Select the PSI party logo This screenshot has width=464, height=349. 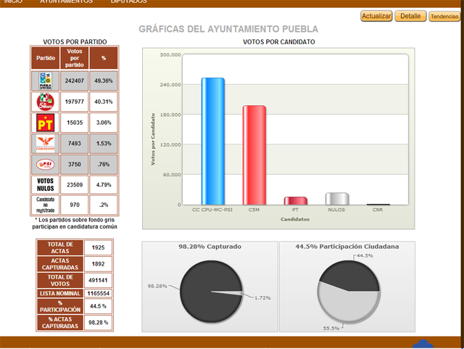[x=45, y=164]
